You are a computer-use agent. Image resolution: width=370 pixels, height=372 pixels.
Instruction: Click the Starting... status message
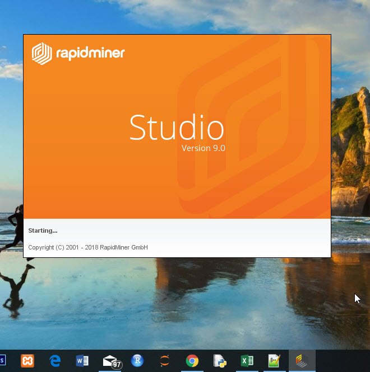(x=43, y=230)
